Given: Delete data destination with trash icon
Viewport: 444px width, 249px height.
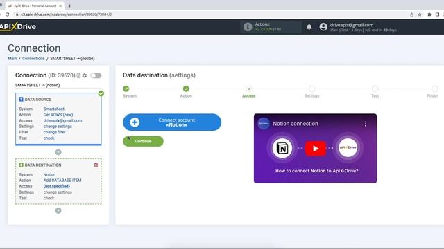Looking at the screenshot, I should click(x=96, y=165).
